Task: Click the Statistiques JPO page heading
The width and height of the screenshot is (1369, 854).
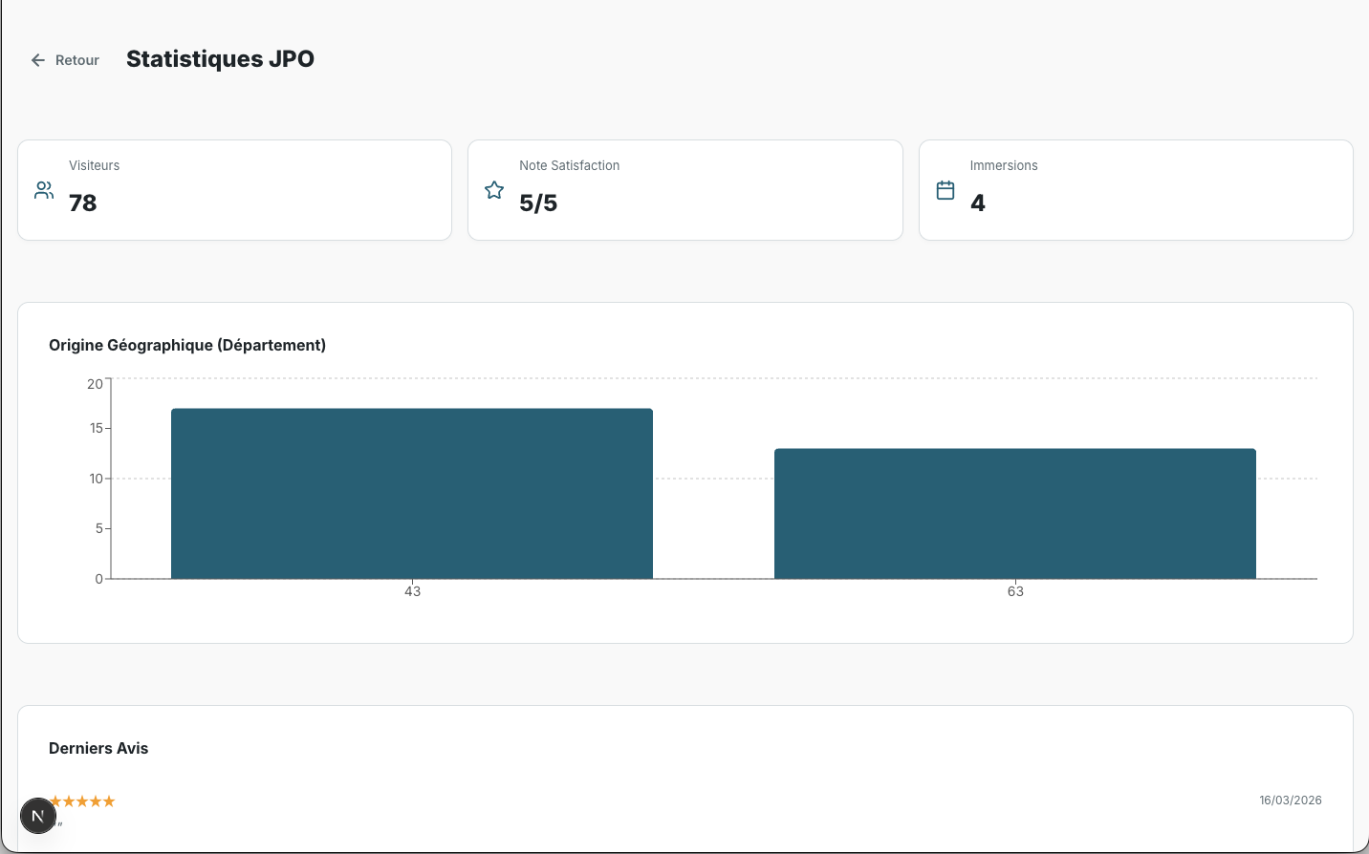Action: [220, 59]
